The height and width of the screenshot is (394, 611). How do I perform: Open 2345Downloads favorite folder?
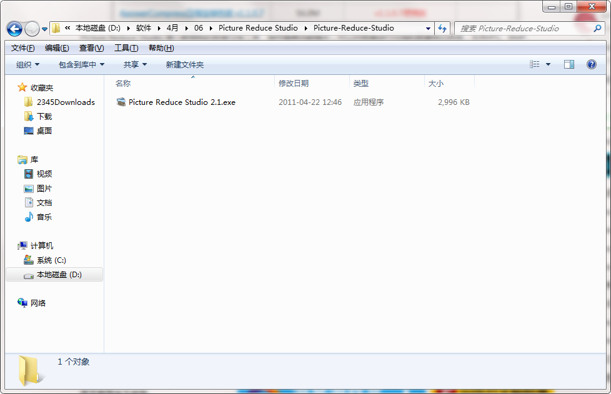tap(66, 102)
